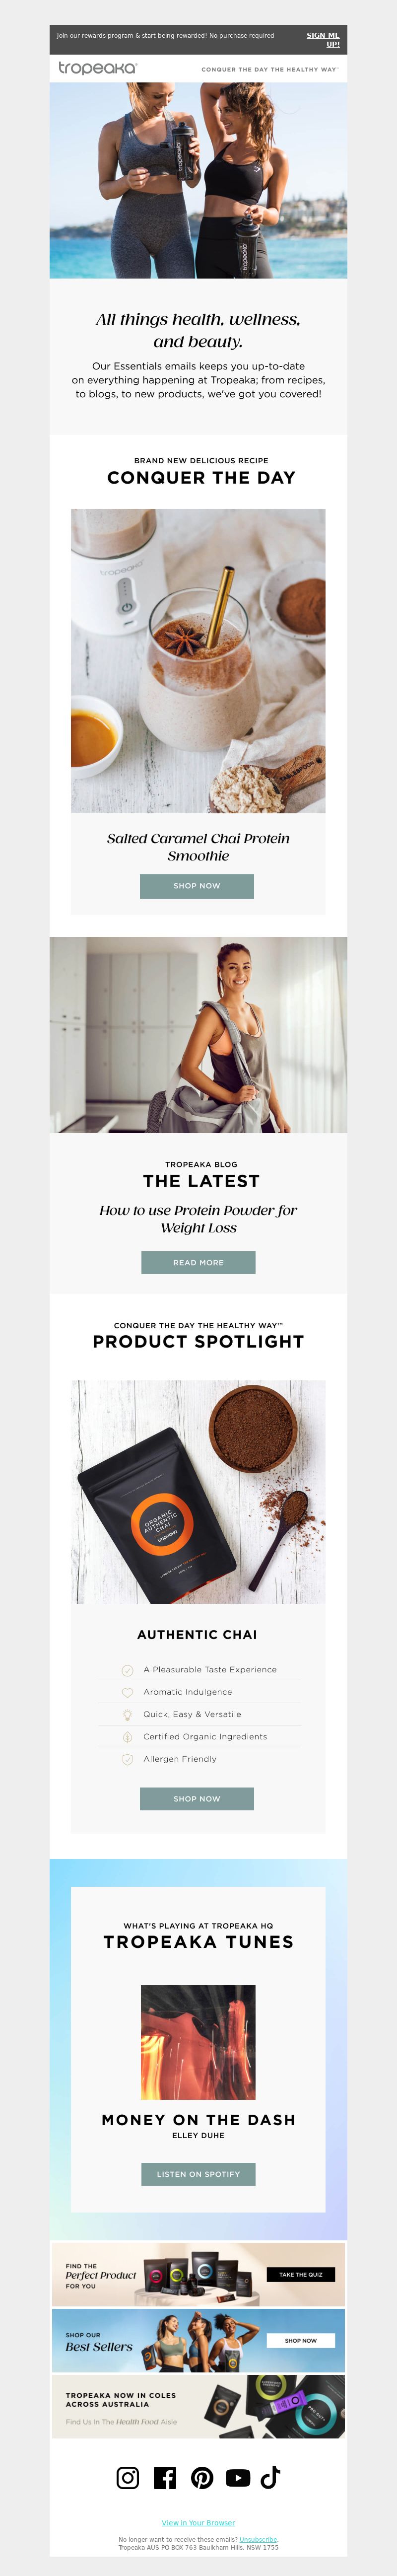397x2576 pixels.
Task: Click the Listen on Spotify button
Action: pos(198,2174)
